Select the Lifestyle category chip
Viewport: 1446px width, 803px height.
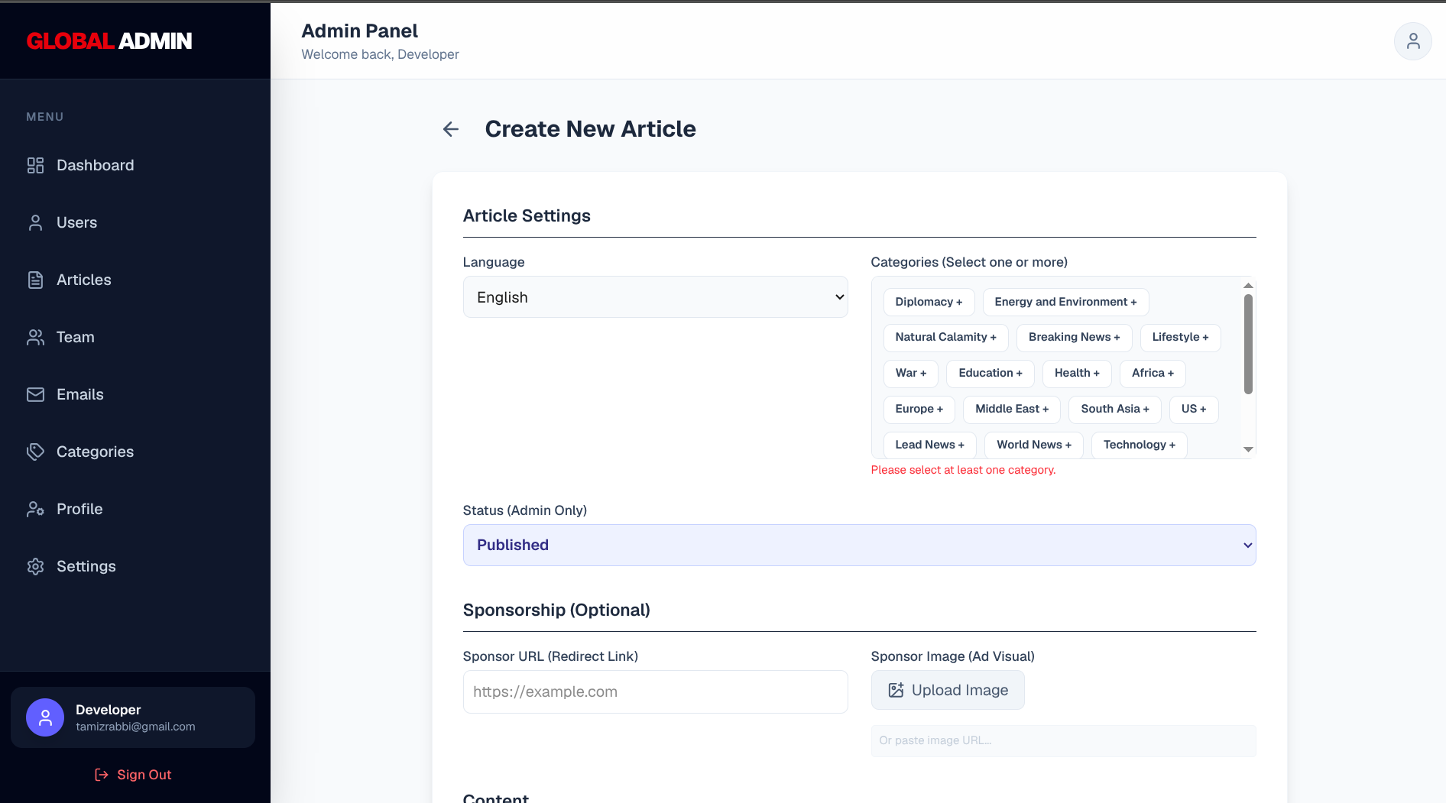coord(1180,337)
